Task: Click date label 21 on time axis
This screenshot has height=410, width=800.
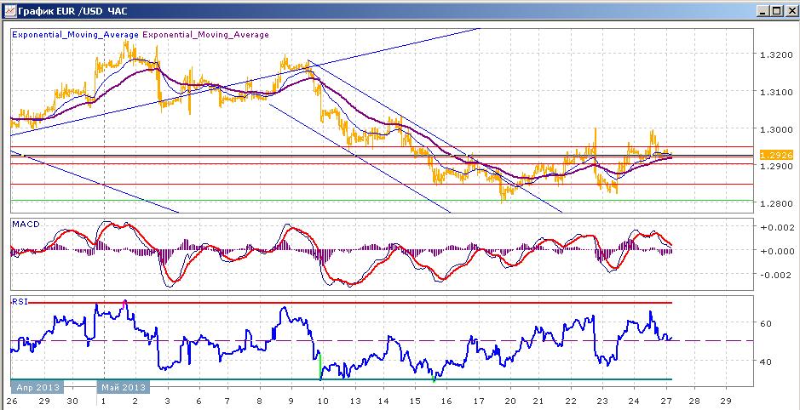Action: (x=540, y=401)
